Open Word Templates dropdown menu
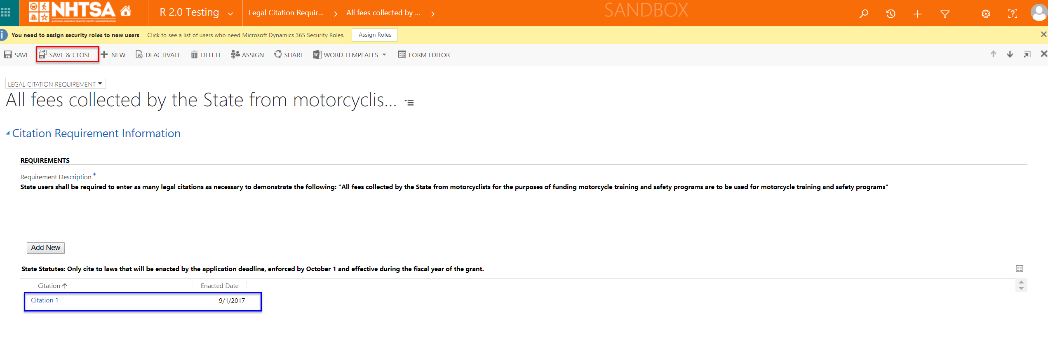The image size is (1048, 363). 384,55
